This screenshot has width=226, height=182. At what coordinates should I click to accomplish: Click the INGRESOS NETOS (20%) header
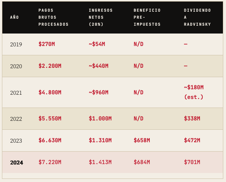coord(101,17)
